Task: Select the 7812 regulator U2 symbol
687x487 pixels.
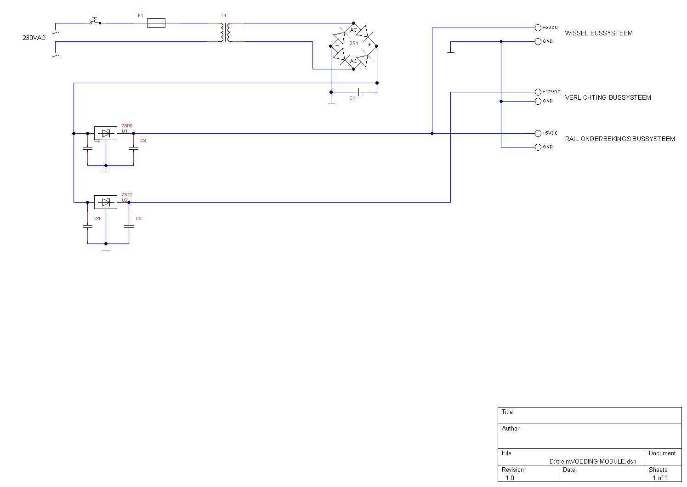Action: pos(106,202)
